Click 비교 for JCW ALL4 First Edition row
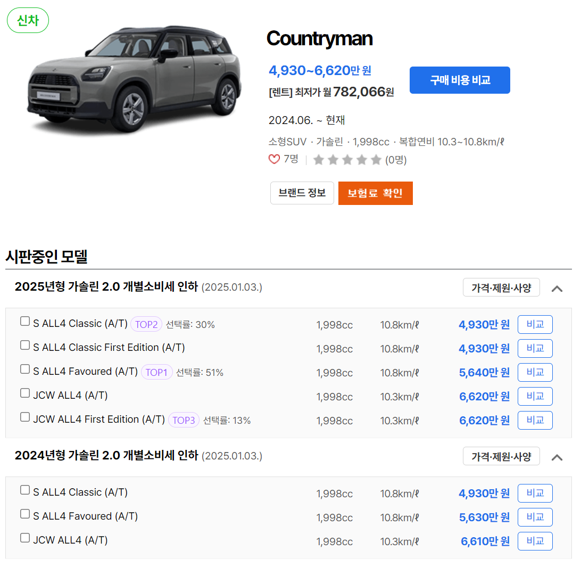Image resolution: width=581 pixels, height=567 pixels. pyautogui.click(x=535, y=420)
